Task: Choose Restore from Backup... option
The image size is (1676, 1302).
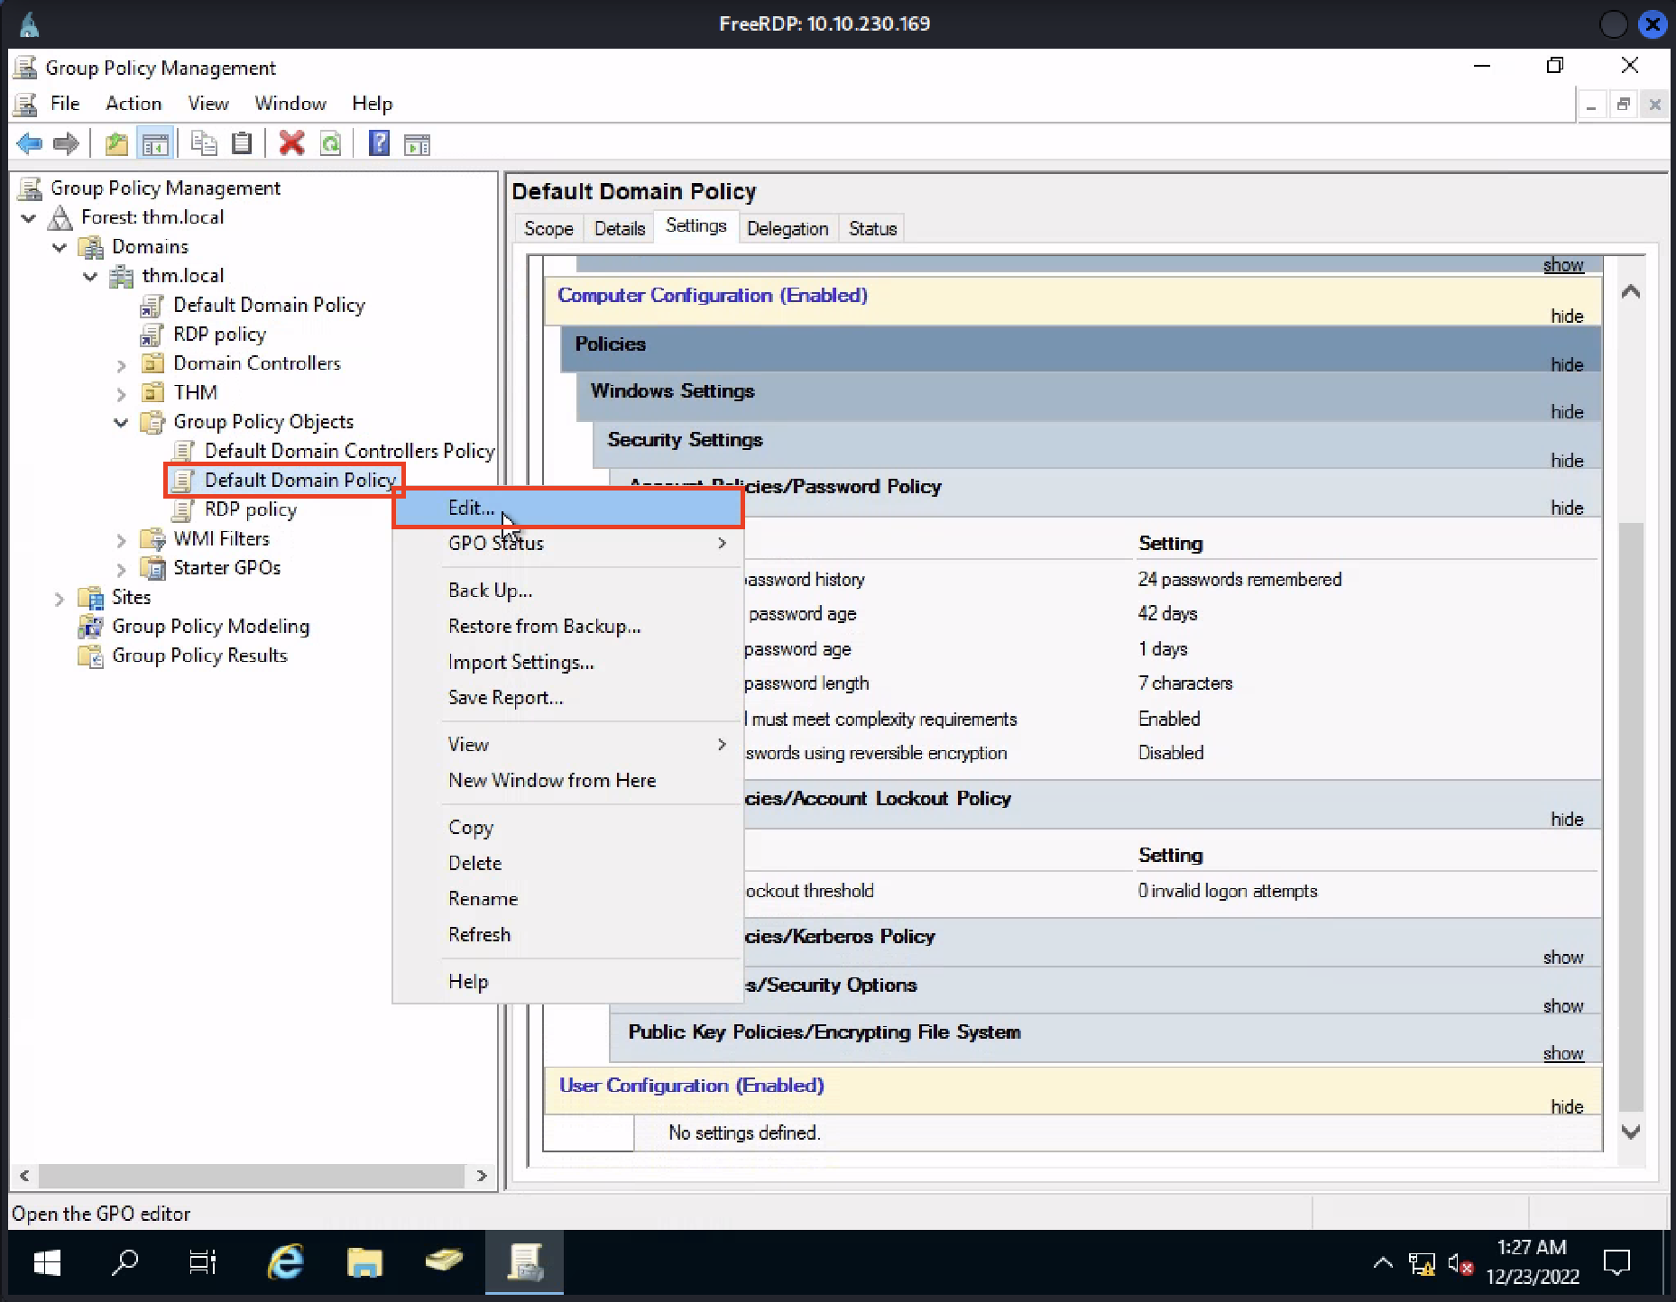Action: coord(567,627)
